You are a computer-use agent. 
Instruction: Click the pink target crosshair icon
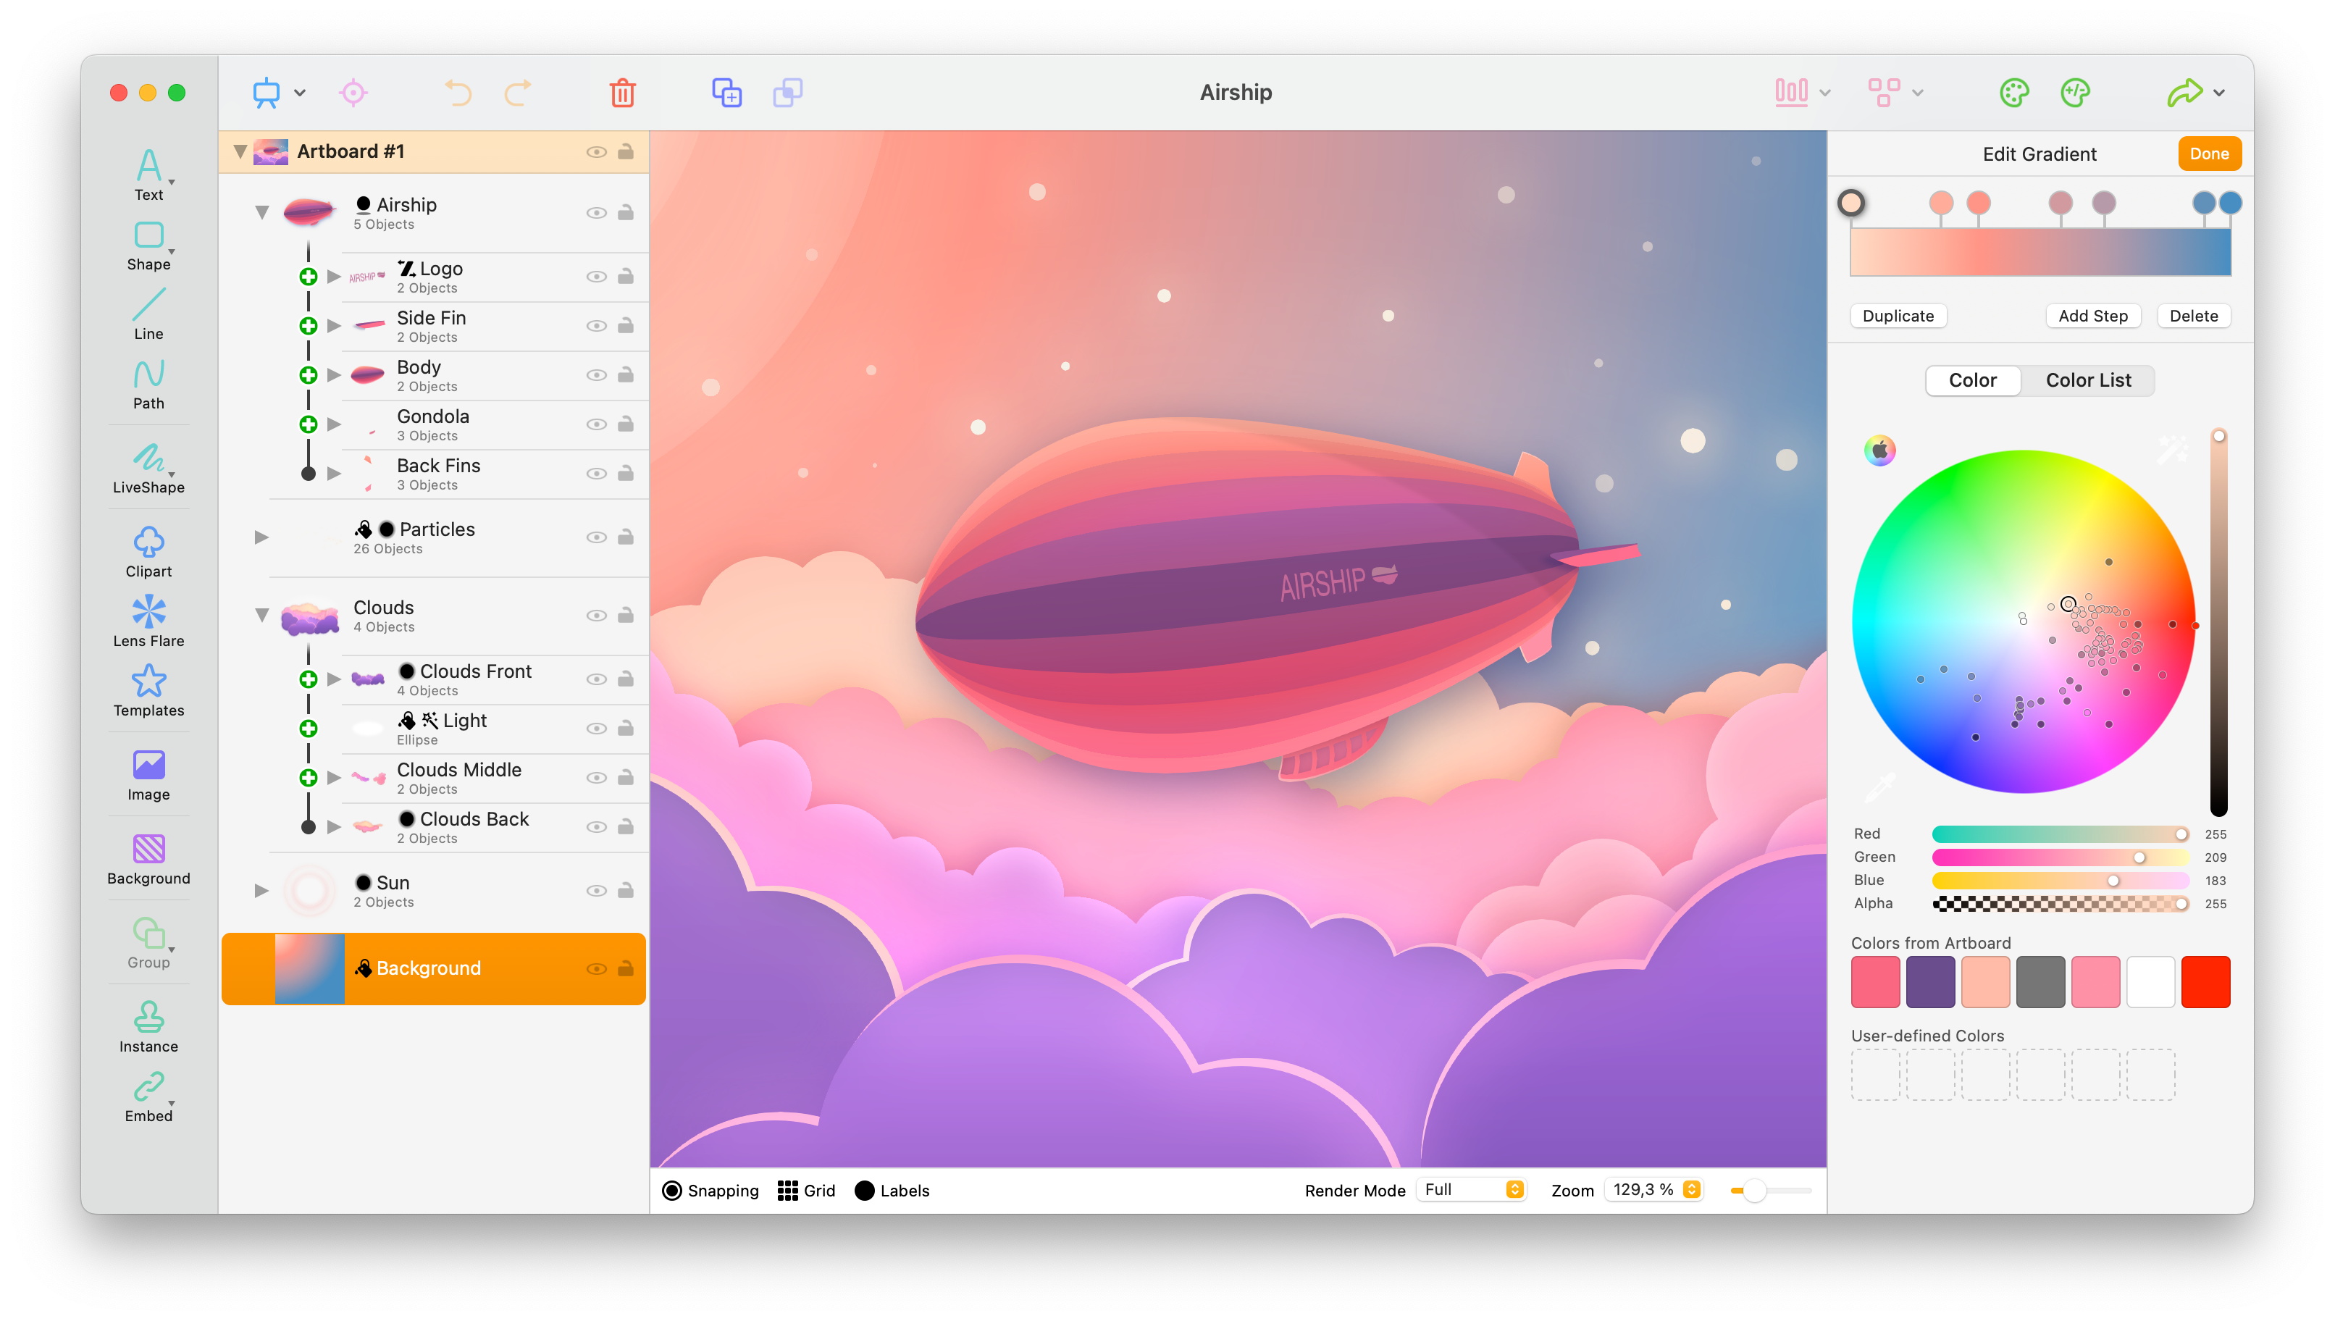353,93
